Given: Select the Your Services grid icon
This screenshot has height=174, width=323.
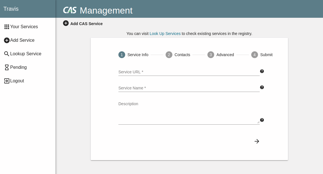Looking at the screenshot, I should 7,27.
